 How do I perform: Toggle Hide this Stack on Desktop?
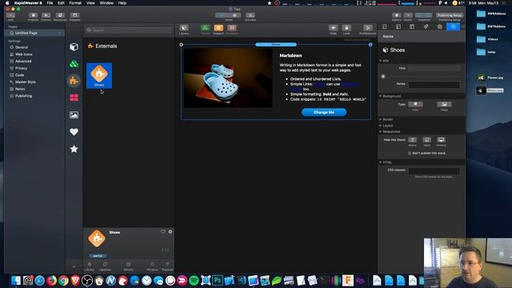click(441, 140)
